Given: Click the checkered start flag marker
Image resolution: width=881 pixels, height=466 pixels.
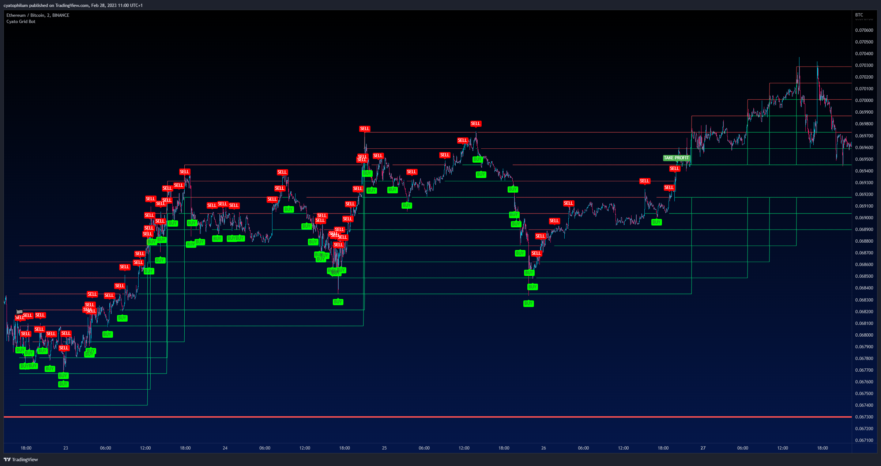Looking at the screenshot, I should (x=19, y=312).
